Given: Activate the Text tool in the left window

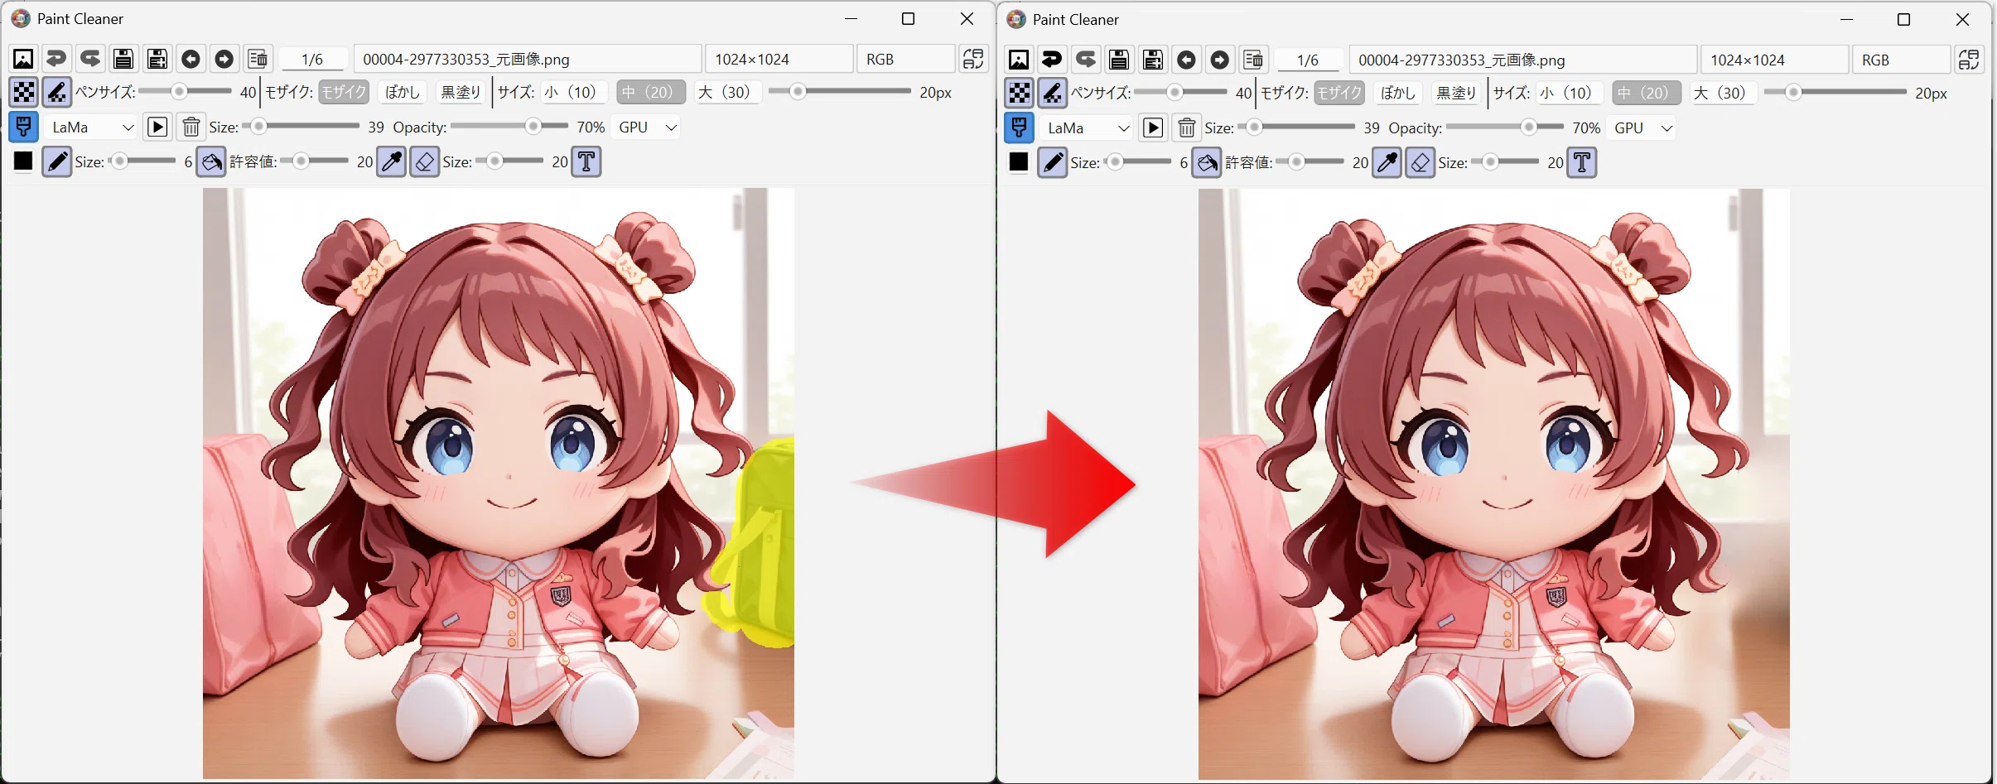Looking at the screenshot, I should [586, 161].
